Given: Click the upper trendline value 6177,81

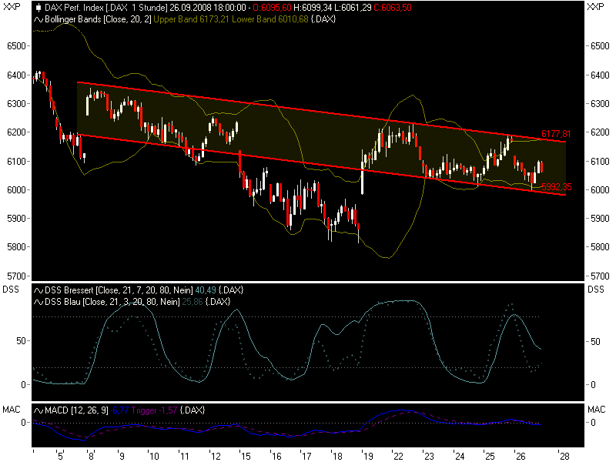Looking at the screenshot, I should [556, 133].
